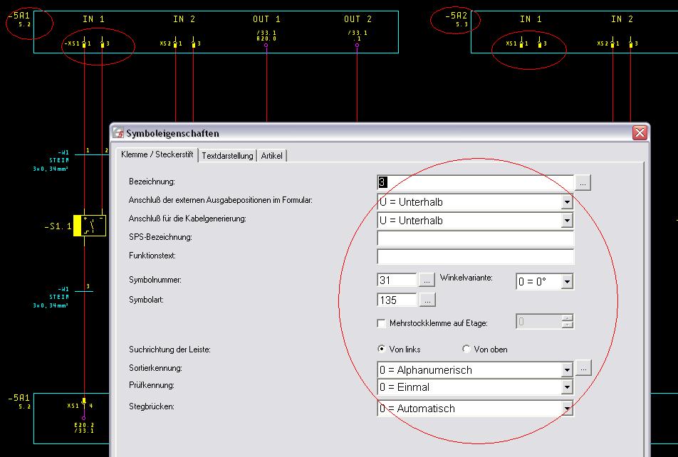Click XS2 pin 3 terminal of -5A1
Image resolution: width=678 pixels, height=457 pixels.
click(x=193, y=43)
